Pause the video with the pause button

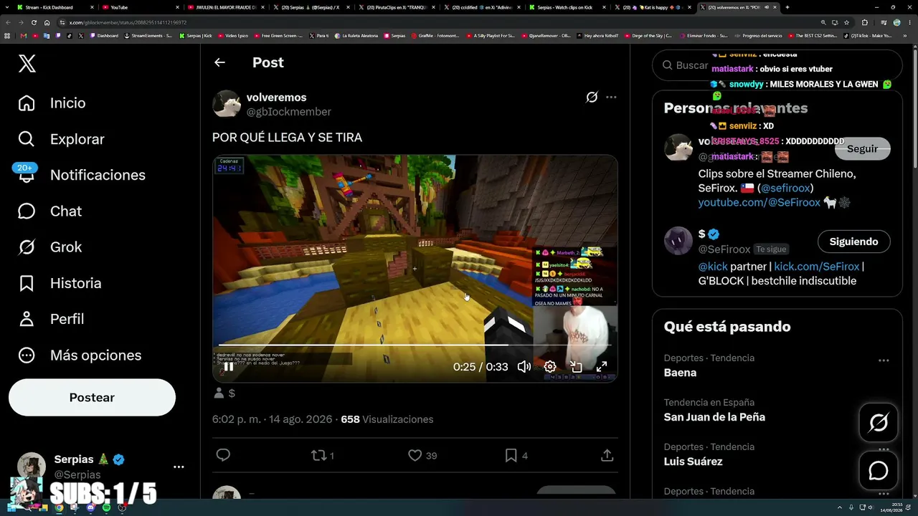[228, 367]
